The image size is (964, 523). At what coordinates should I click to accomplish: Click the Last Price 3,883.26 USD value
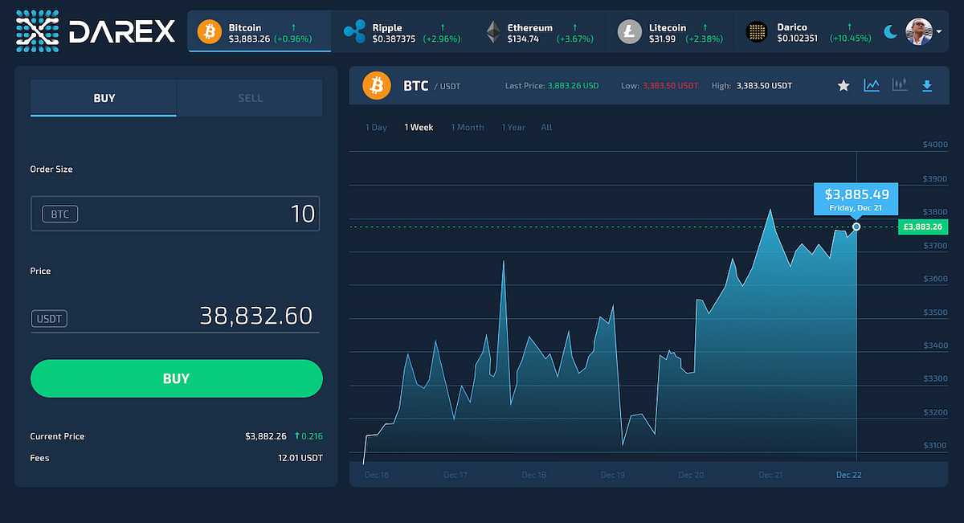pos(574,85)
